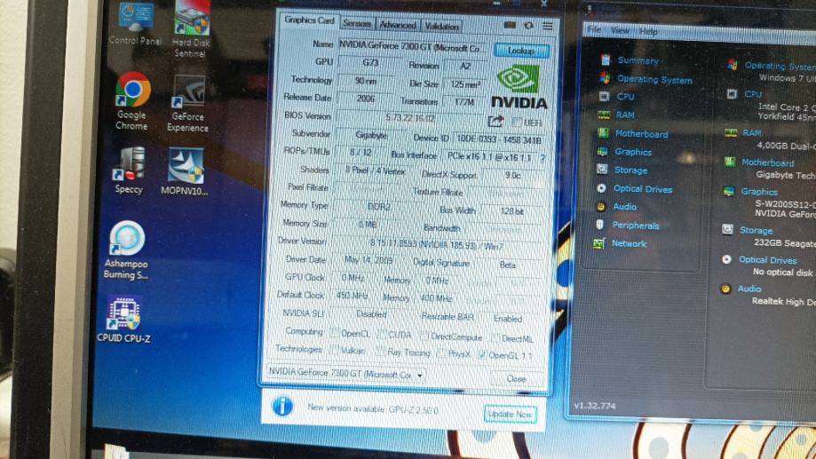Image resolution: width=816 pixels, height=459 pixels.
Task: Open Speccy File menu
Action: coord(594,29)
